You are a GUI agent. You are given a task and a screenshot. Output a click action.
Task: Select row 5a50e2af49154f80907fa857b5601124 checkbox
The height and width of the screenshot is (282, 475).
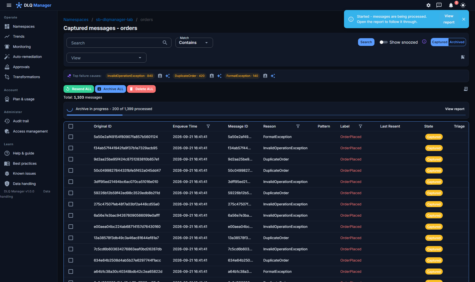[71, 137]
